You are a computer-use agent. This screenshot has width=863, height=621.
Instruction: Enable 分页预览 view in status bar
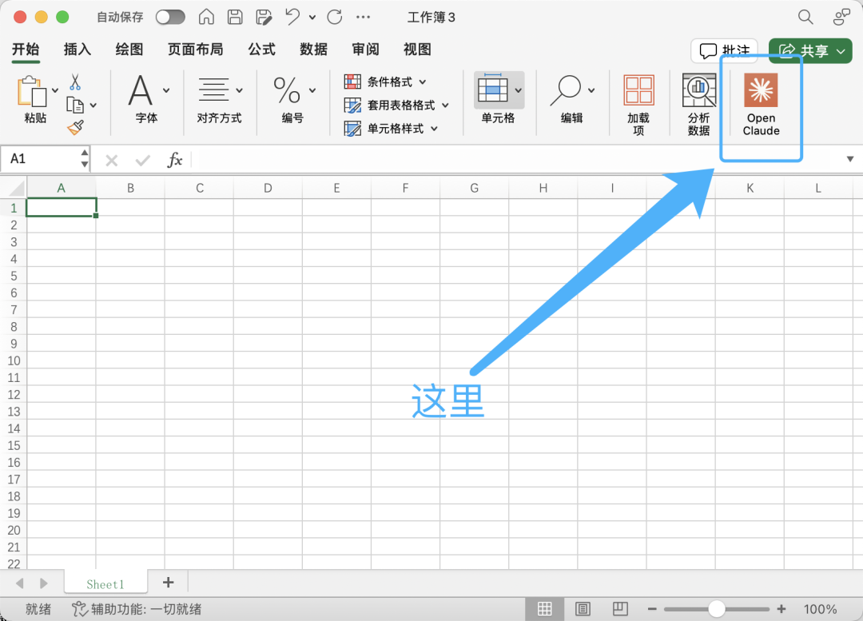click(x=620, y=608)
